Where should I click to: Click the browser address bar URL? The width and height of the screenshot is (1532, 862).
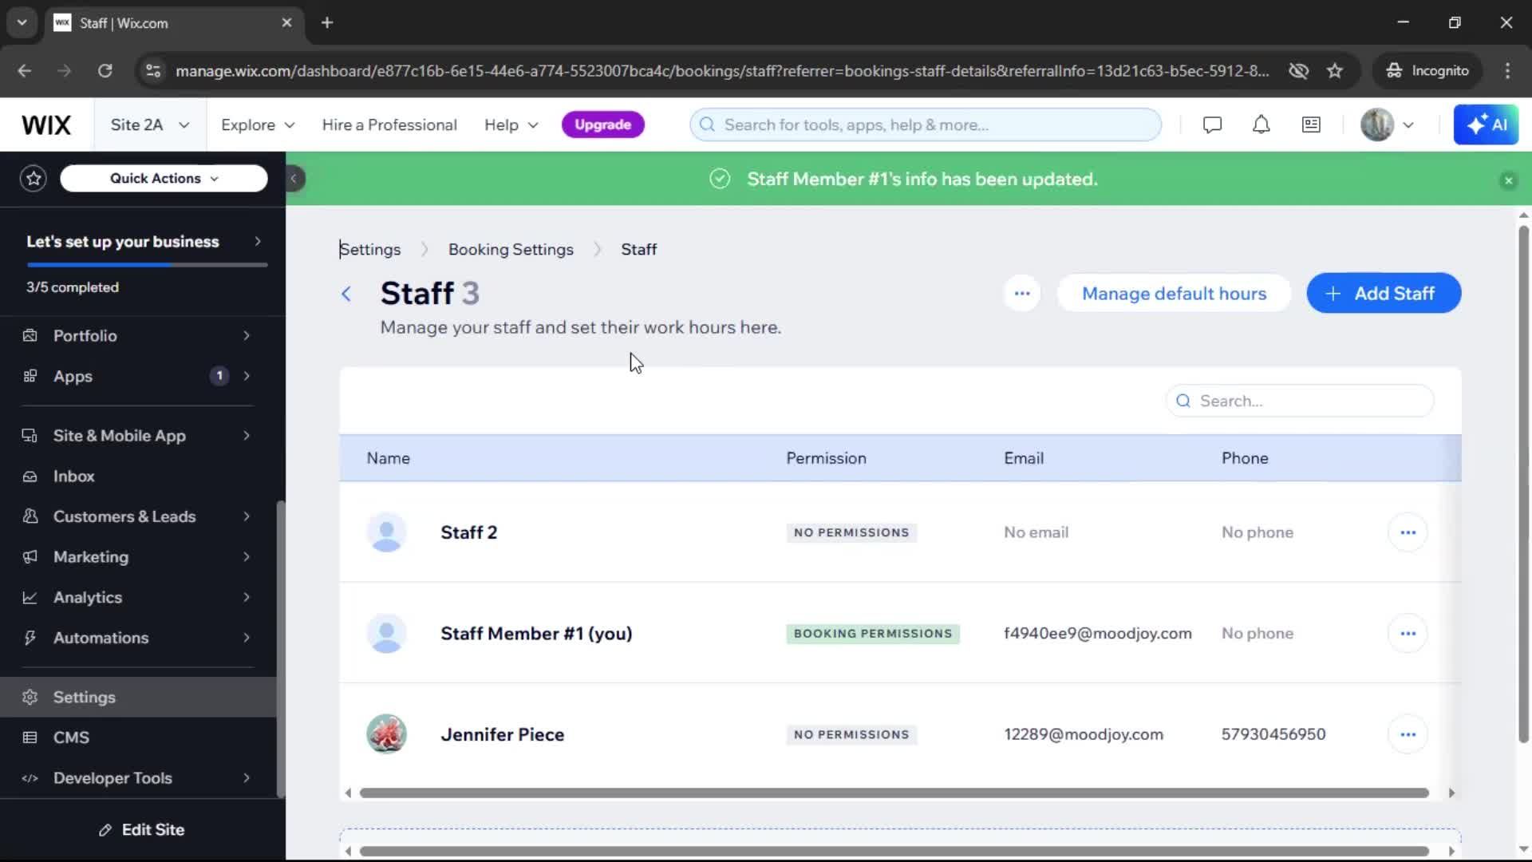(722, 71)
